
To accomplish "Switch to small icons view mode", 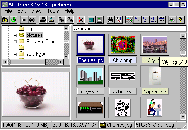I will coord(145,20).
